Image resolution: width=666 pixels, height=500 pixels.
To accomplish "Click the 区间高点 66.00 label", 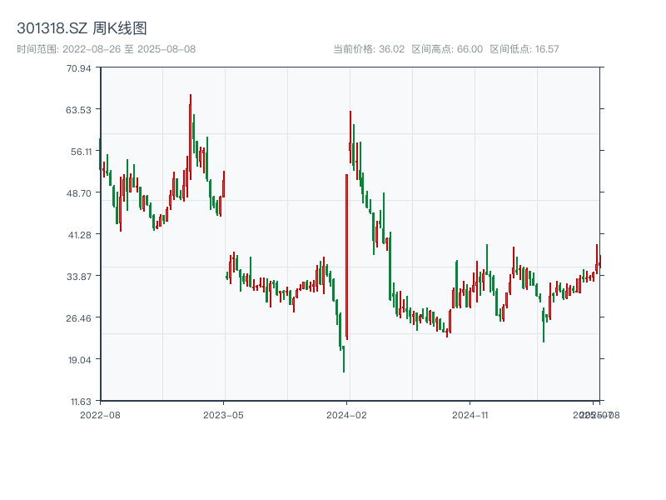I will (447, 49).
